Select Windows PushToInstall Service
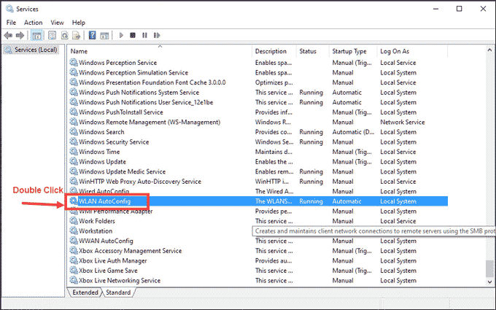Screen dimensions: 496x310 [x=121, y=112]
